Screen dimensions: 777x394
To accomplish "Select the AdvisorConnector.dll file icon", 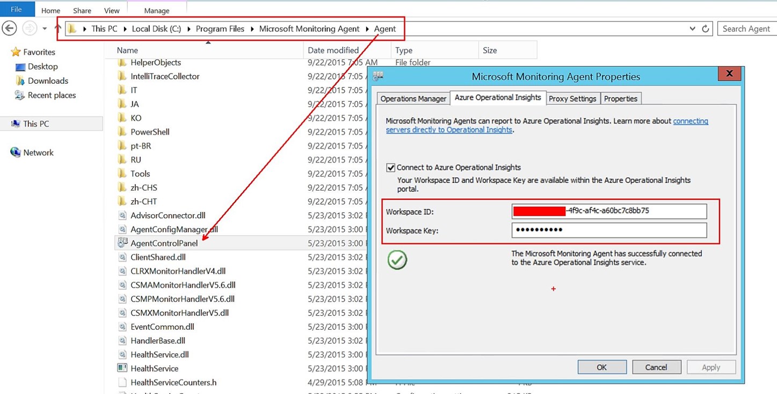I will tap(122, 216).
